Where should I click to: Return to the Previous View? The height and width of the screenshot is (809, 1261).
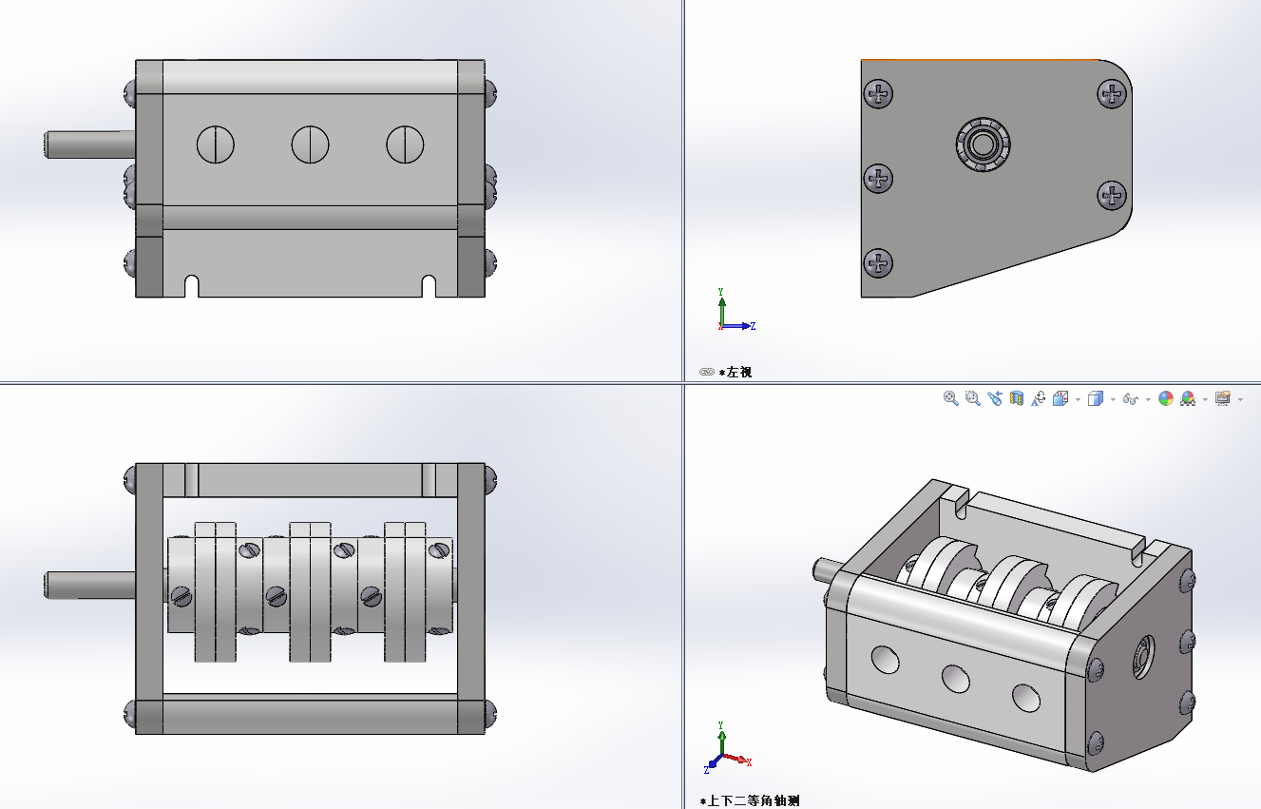(x=995, y=399)
